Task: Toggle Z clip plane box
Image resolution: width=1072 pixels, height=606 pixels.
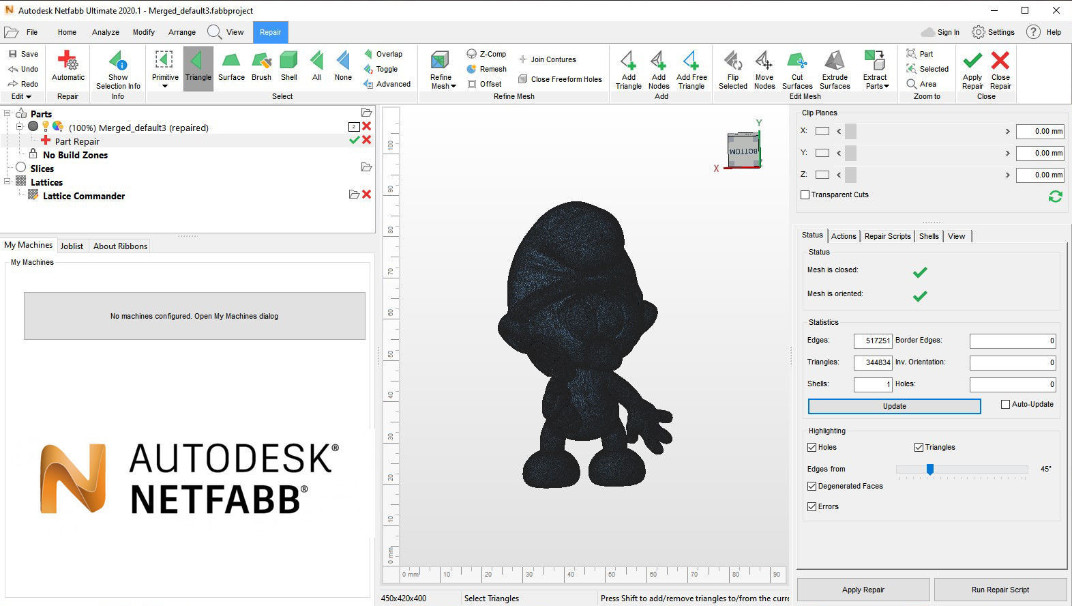Action: click(822, 175)
